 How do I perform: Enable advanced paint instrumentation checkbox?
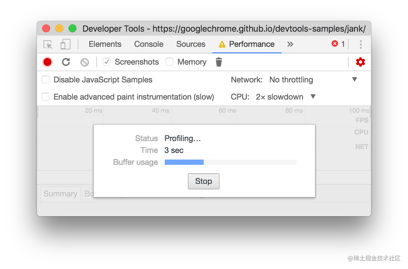[45, 97]
